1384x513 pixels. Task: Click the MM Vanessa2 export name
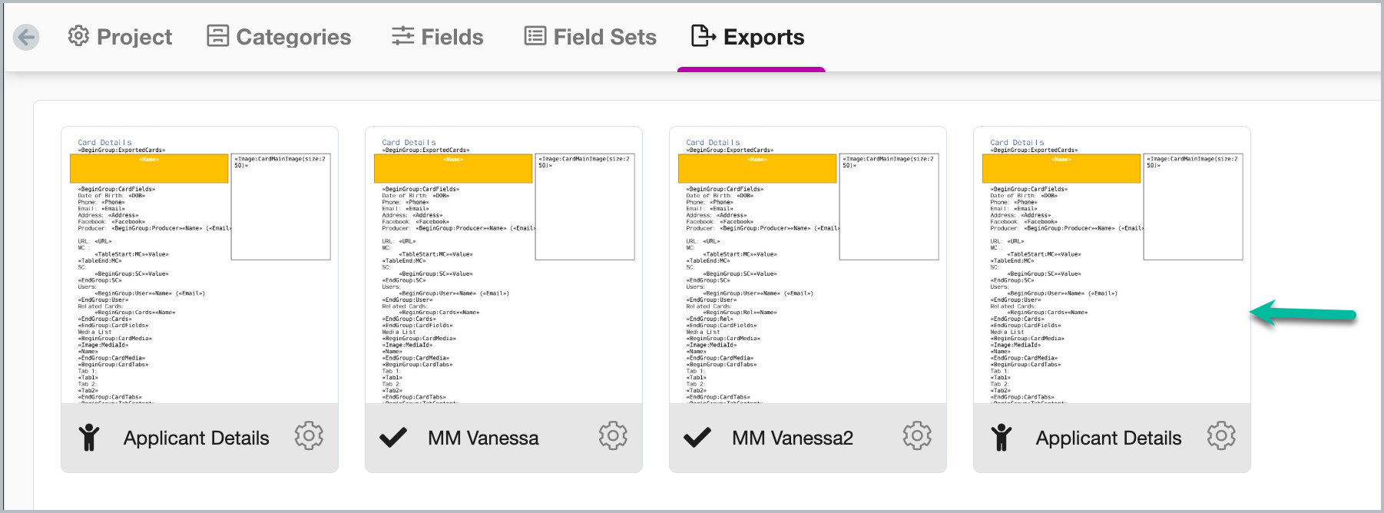tap(792, 438)
